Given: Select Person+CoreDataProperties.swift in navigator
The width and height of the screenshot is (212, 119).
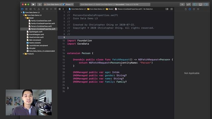Looking at the screenshot, I should (39, 29).
